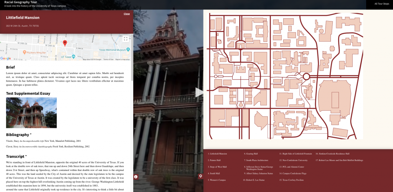The image size is (393, 192).
Task: Open the All Tour Stops menu
Action: click(x=382, y=4)
